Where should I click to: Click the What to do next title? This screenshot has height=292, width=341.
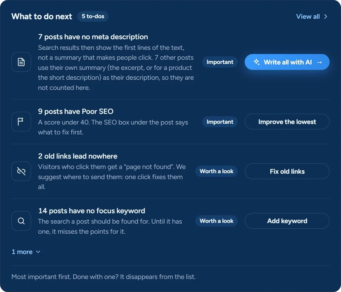[42, 16]
